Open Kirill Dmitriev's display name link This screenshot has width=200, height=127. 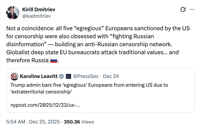tap(39, 9)
